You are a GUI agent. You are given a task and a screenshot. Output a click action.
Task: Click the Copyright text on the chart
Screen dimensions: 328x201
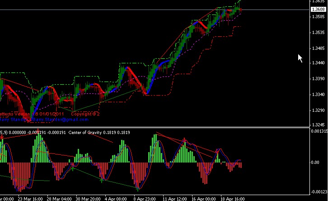85,114
